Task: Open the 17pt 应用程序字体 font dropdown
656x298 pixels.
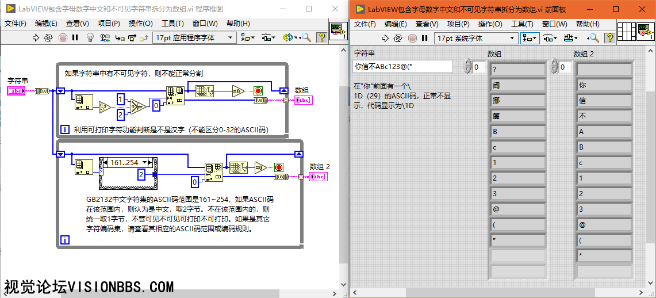Action: coord(194,38)
